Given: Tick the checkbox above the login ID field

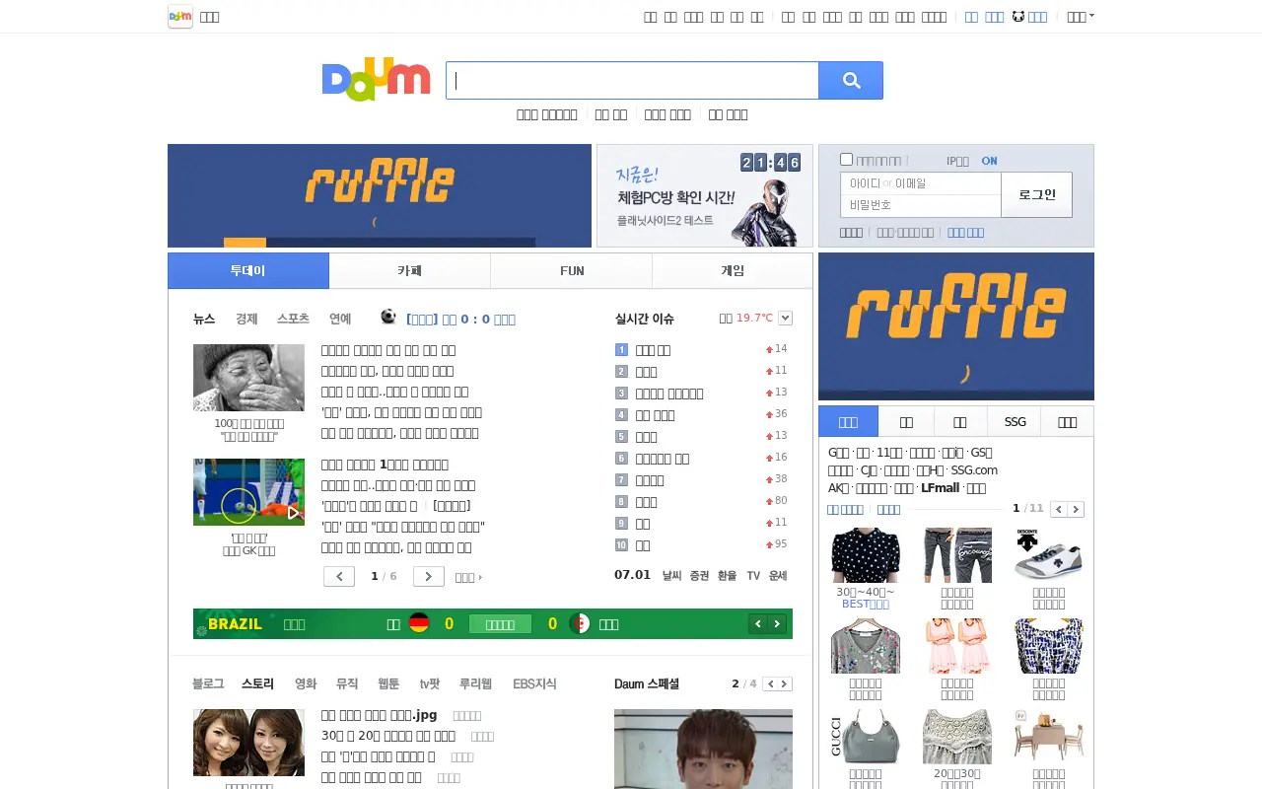Looking at the screenshot, I should 846,159.
